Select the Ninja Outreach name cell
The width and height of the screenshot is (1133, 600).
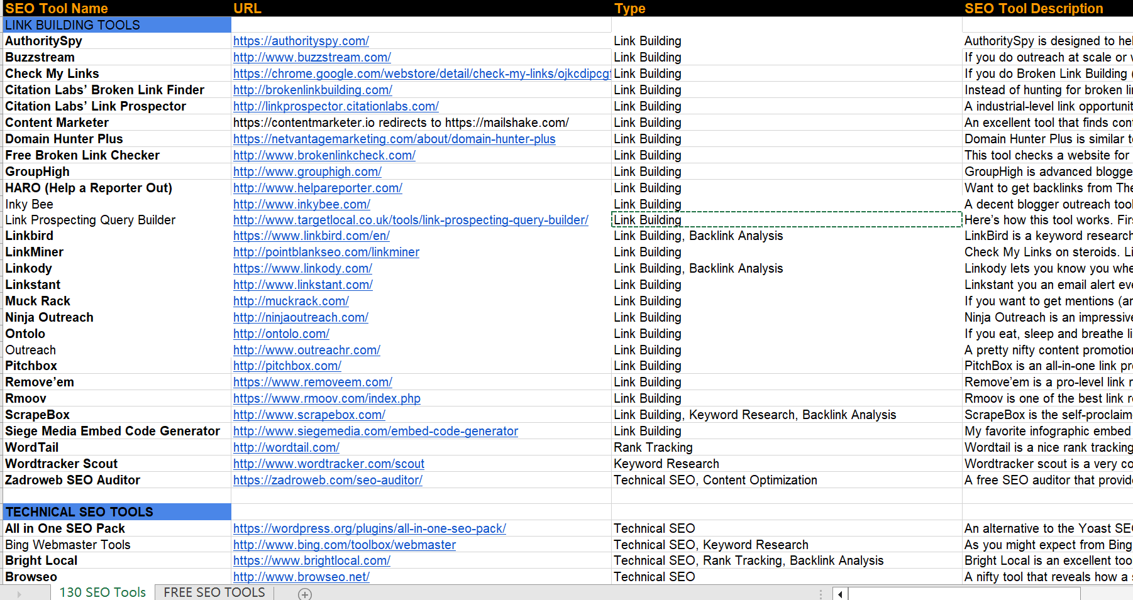(117, 317)
